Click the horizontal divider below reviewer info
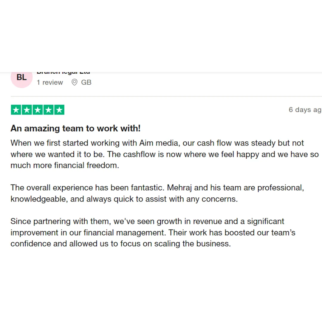 click(166, 96)
